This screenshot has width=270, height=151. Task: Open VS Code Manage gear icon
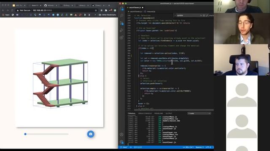coord(121,142)
